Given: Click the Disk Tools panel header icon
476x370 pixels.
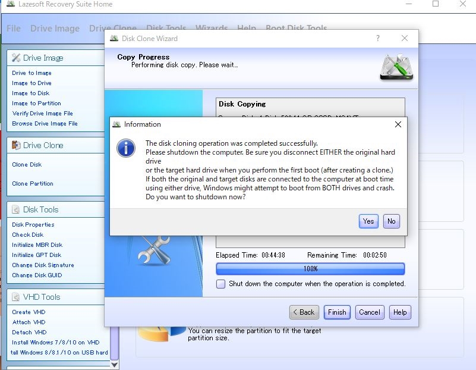Looking at the screenshot, I should tap(16, 209).
